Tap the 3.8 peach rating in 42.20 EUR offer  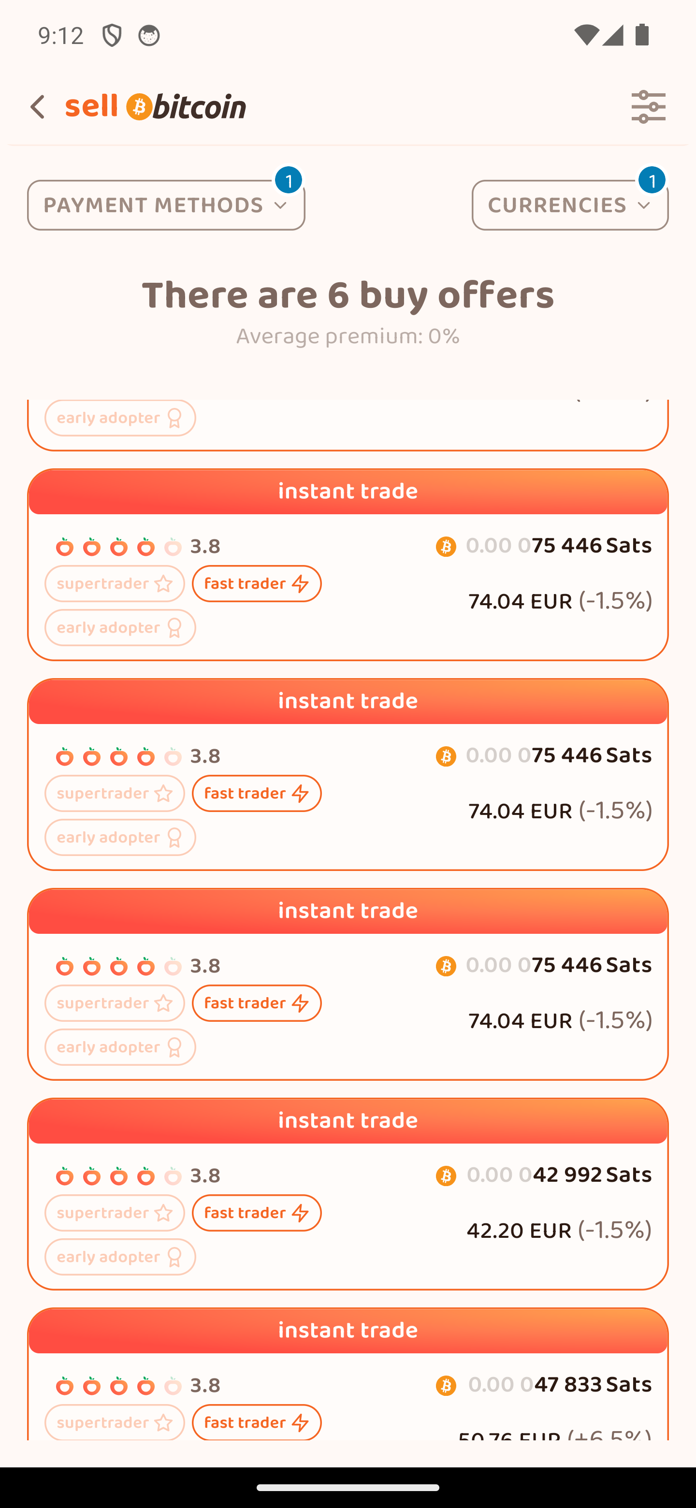[x=138, y=1176]
